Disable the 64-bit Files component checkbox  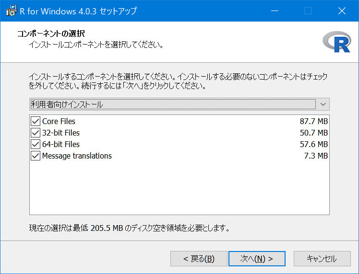tap(36, 144)
